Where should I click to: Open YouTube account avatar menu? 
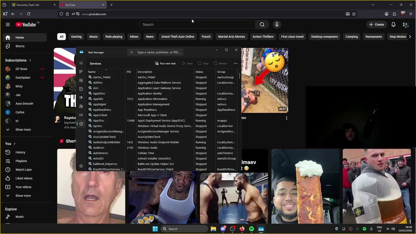[x=405, y=24]
